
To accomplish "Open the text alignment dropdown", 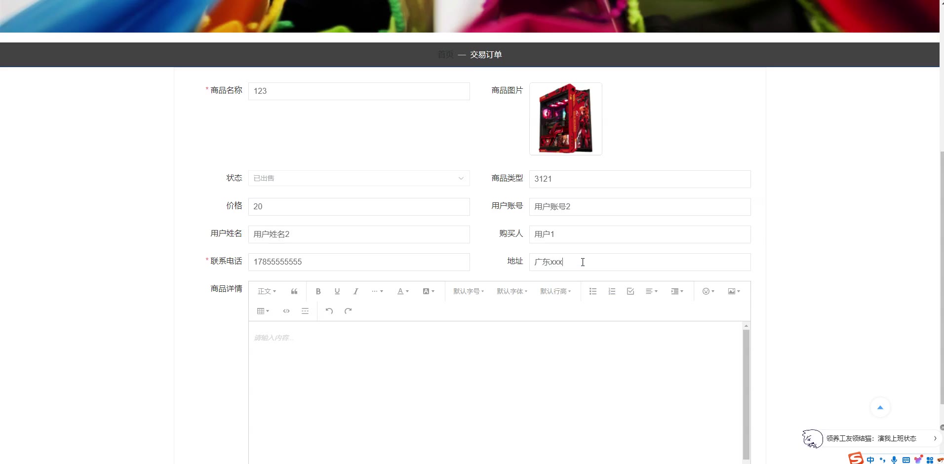I will pyautogui.click(x=652, y=291).
